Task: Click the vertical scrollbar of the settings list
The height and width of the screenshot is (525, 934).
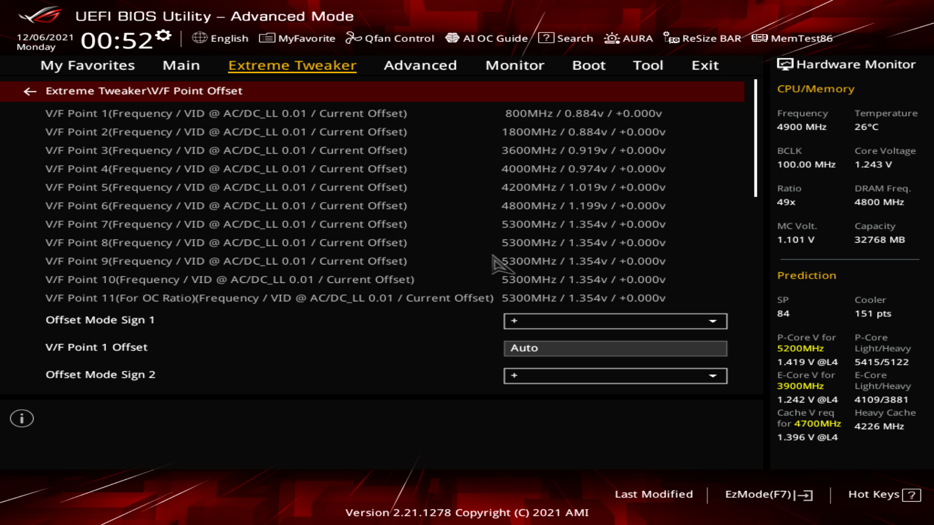Action: click(x=755, y=139)
